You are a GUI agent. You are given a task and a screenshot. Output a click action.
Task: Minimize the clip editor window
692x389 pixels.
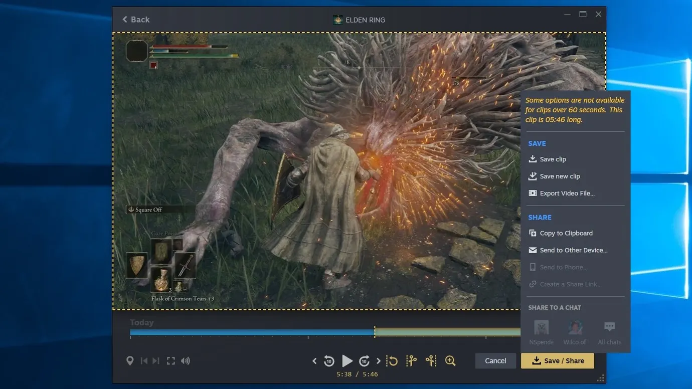[567, 15]
